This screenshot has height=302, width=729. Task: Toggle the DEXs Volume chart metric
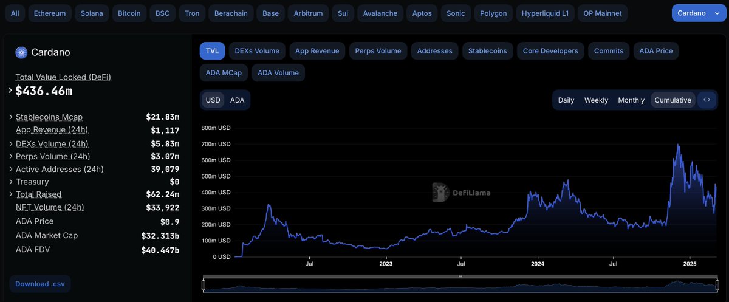pos(257,51)
